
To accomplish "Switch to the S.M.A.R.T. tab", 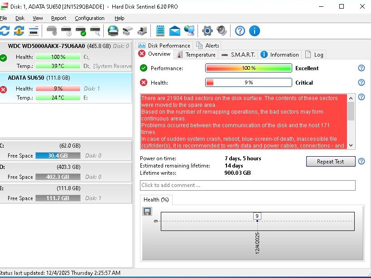I will 238,55.
